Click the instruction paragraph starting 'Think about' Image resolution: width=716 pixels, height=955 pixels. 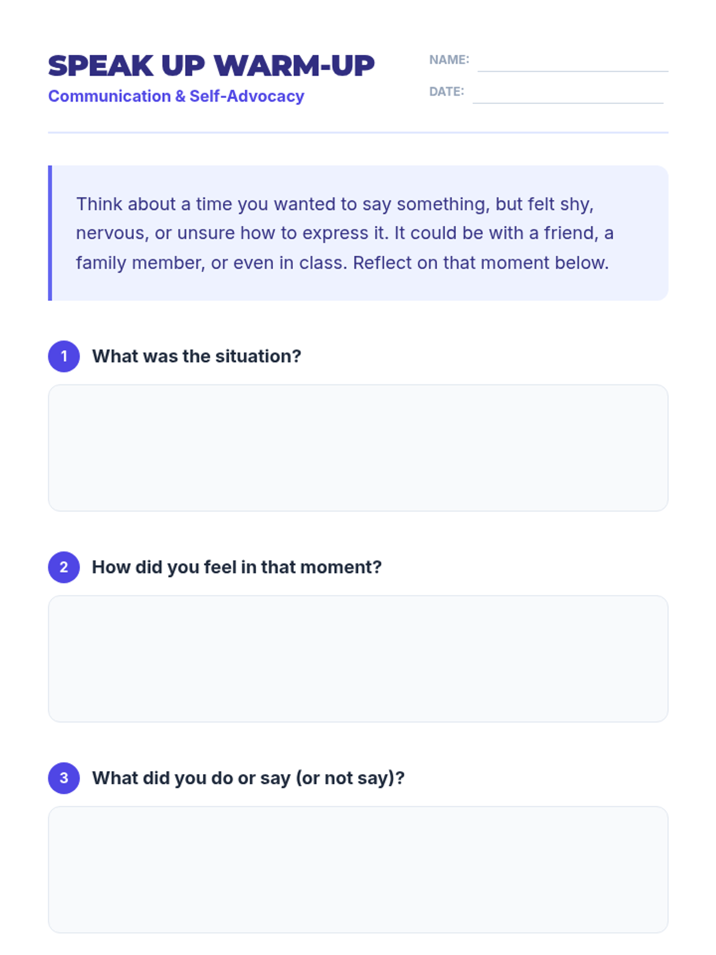(344, 233)
